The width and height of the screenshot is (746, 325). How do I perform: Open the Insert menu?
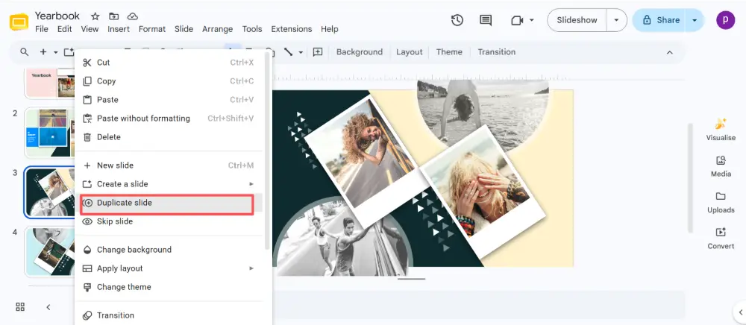pos(119,29)
